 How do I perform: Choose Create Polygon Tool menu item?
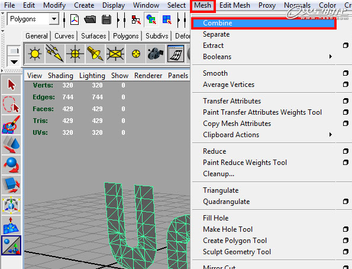click(x=235, y=241)
